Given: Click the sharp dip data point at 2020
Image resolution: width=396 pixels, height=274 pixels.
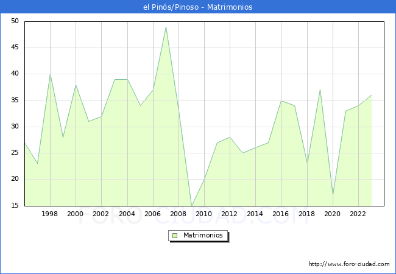Looking at the screenshot, I should point(333,195).
